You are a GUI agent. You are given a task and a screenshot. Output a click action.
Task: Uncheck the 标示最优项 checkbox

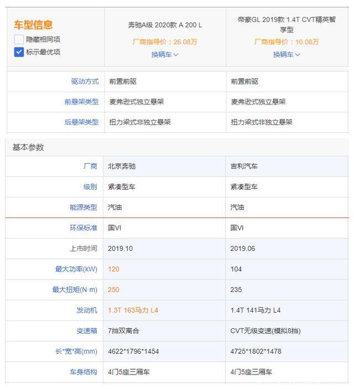(19, 52)
